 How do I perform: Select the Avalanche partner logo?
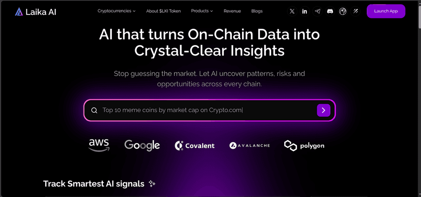point(250,146)
